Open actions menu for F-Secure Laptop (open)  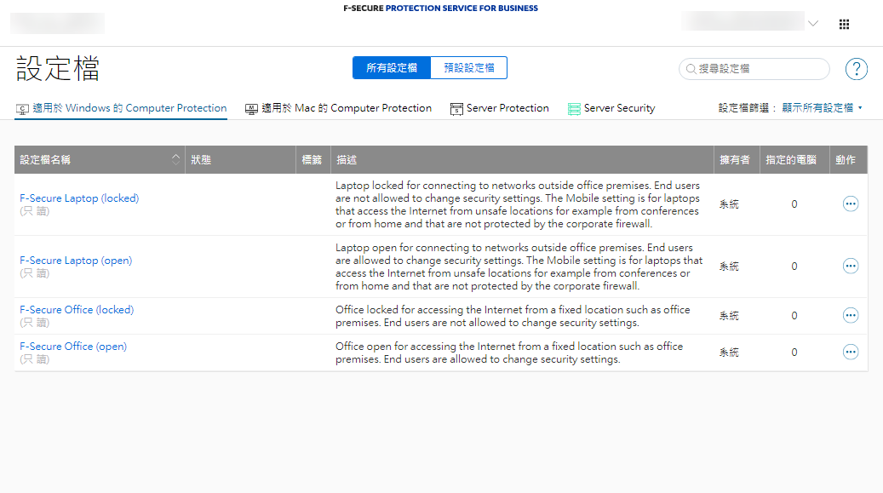click(x=850, y=266)
